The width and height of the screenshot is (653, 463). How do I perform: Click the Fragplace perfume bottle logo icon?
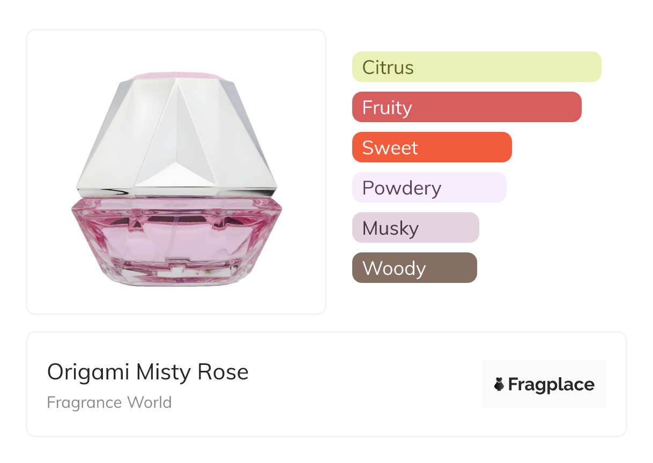(499, 384)
